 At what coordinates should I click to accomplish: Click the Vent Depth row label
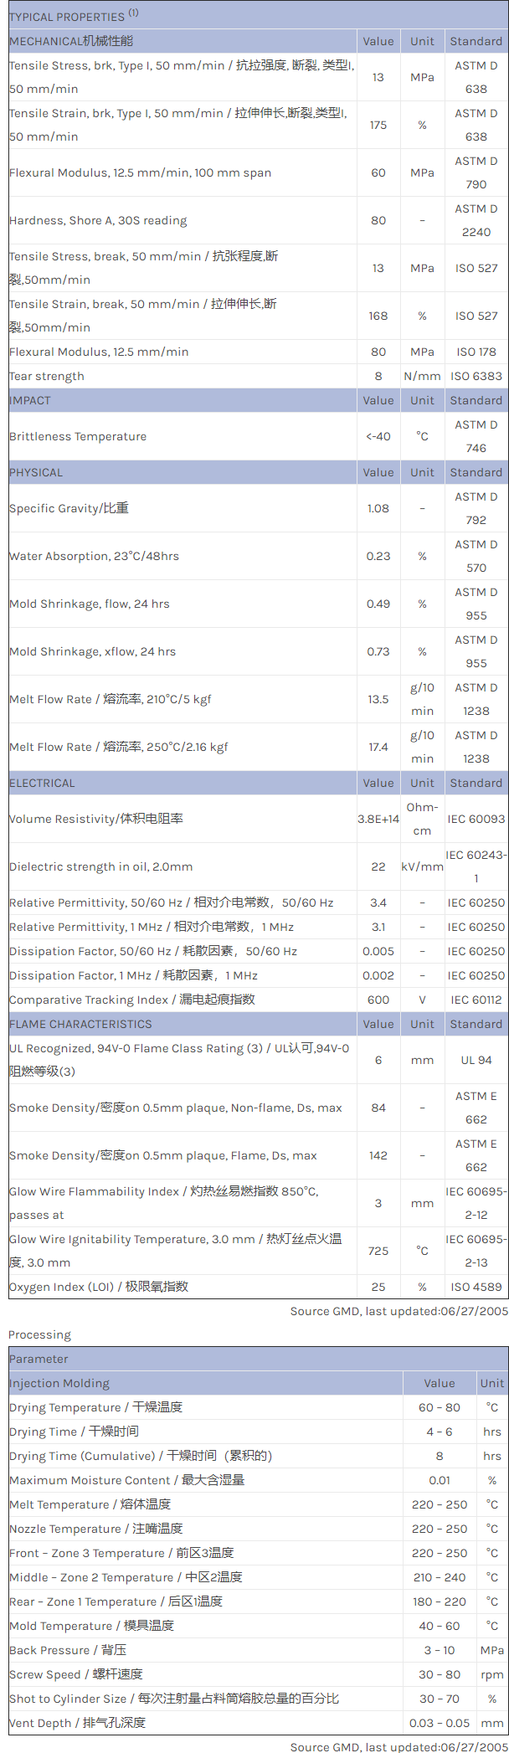[x=77, y=1723]
